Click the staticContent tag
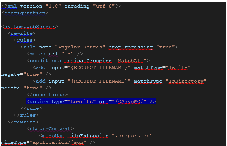This screenshot has width=227, height=146. tap(50, 129)
